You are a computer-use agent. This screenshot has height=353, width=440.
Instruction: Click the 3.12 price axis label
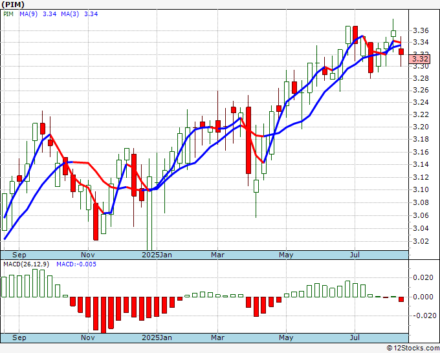(421, 177)
